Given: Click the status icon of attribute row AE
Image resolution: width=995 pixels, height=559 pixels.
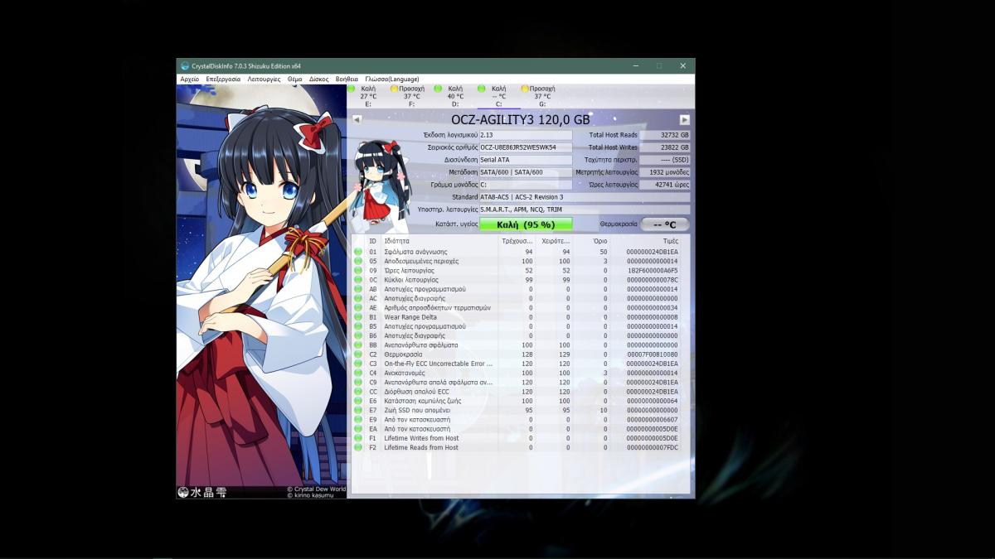Looking at the screenshot, I should [x=358, y=307].
